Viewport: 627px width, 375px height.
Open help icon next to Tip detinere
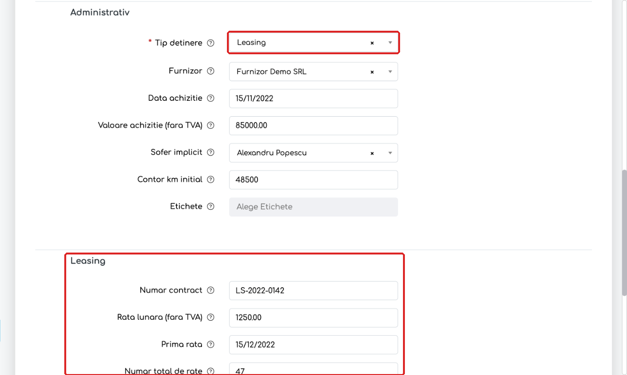(x=211, y=43)
